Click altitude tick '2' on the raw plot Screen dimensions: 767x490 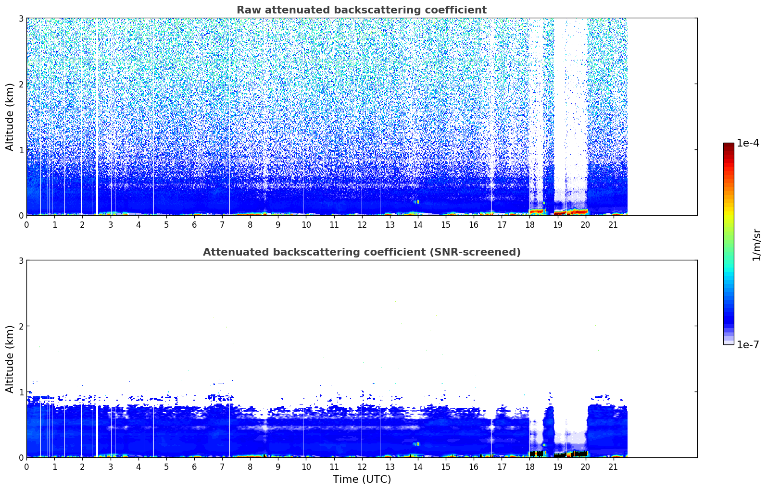click(x=21, y=84)
